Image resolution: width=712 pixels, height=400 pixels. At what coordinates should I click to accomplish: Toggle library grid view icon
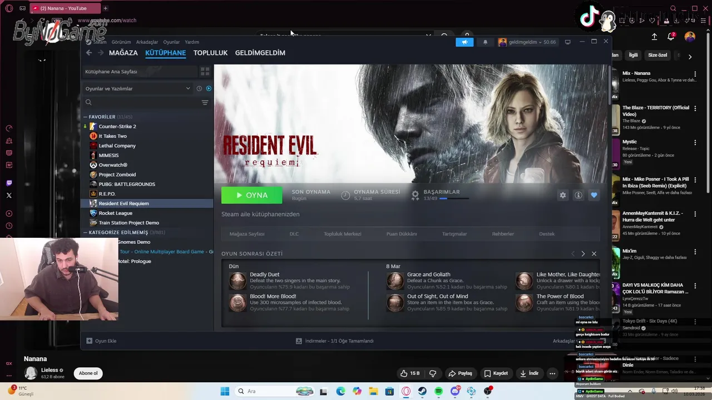[x=205, y=72]
